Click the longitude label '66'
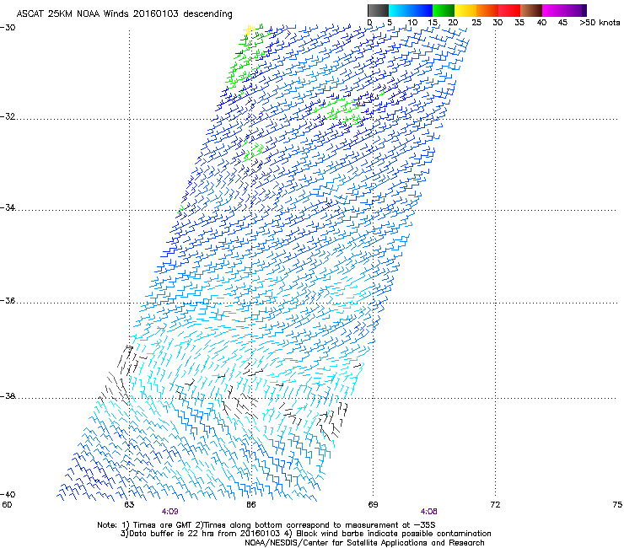The height and width of the screenshot is (548, 624). click(251, 505)
